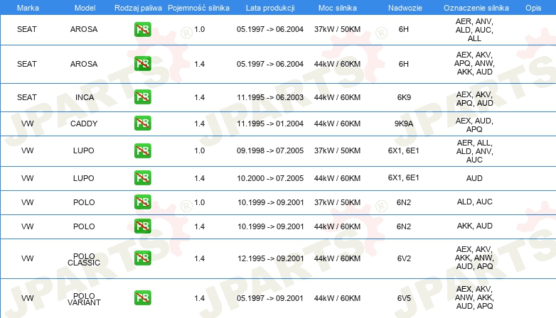Click body code 9K9A
556x318 pixels.
coord(404,124)
